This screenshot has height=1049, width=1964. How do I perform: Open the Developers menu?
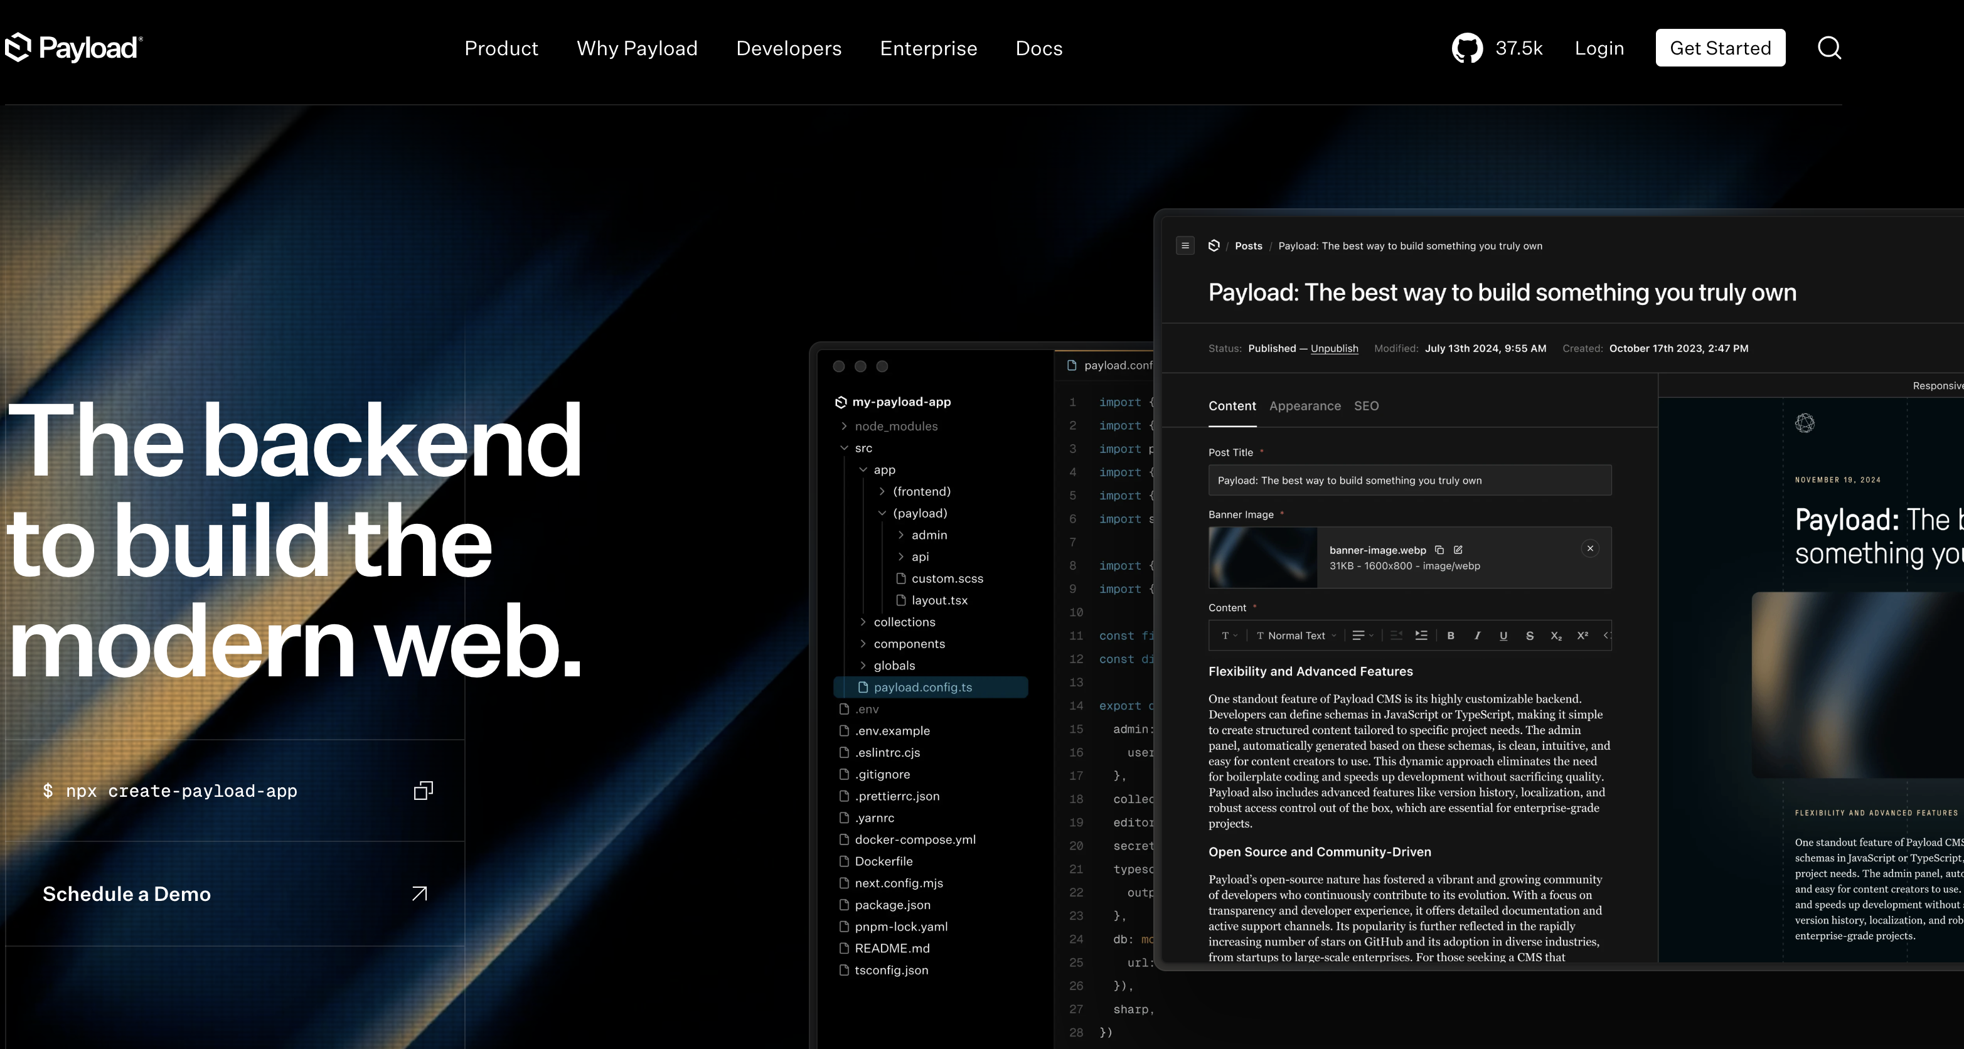(x=788, y=48)
